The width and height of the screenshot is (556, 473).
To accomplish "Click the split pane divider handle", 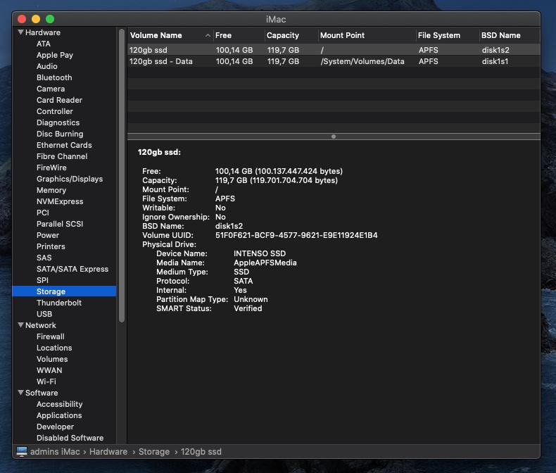I will 334,137.
